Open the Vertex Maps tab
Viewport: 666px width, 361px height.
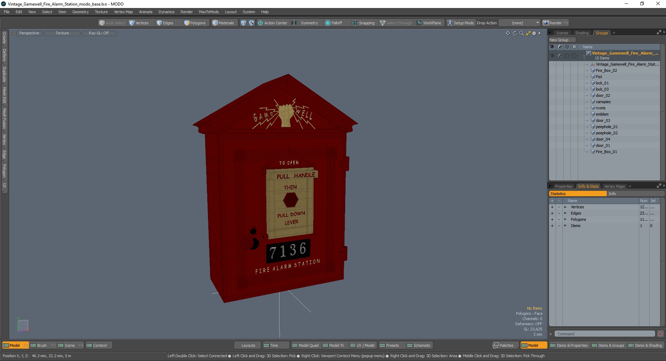point(614,186)
